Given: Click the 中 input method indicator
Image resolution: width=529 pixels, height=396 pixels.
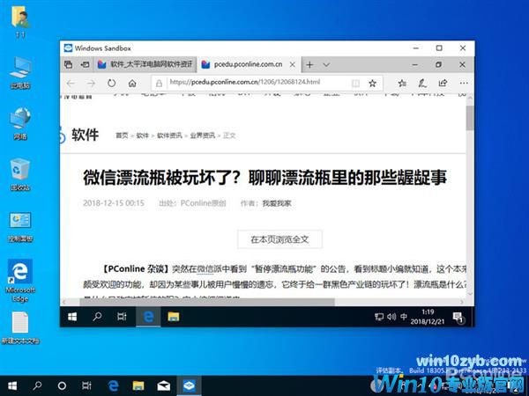Looking at the screenshot, I should click(x=404, y=317).
